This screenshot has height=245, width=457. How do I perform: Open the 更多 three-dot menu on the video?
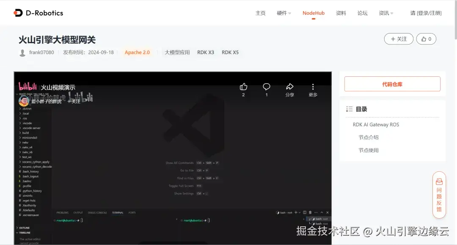coord(313,86)
